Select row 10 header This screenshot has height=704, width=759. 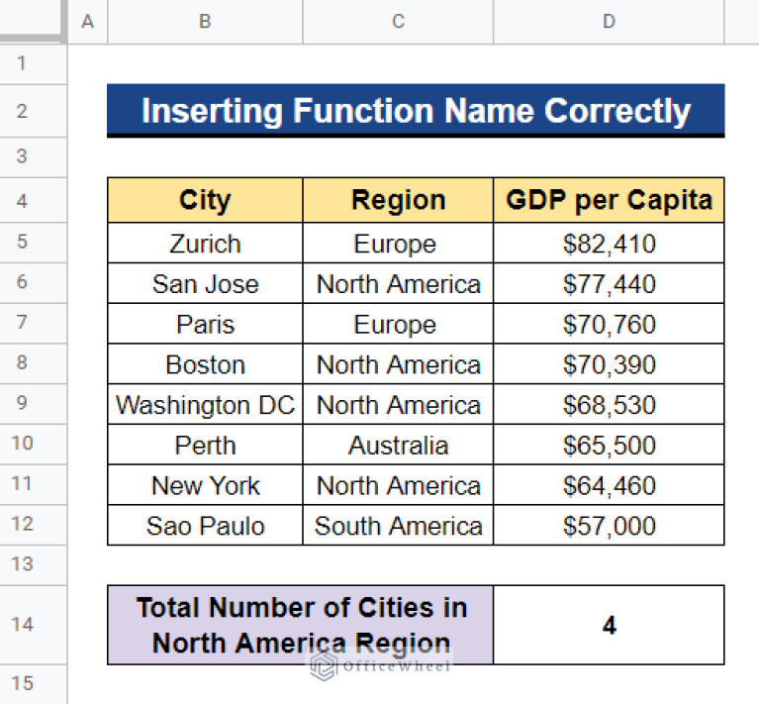(x=23, y=444)
